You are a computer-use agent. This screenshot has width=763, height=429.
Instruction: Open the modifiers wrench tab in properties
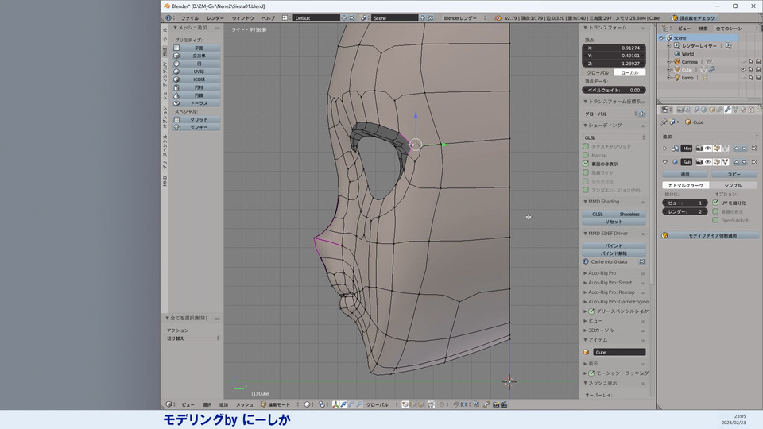click(728, 110)
